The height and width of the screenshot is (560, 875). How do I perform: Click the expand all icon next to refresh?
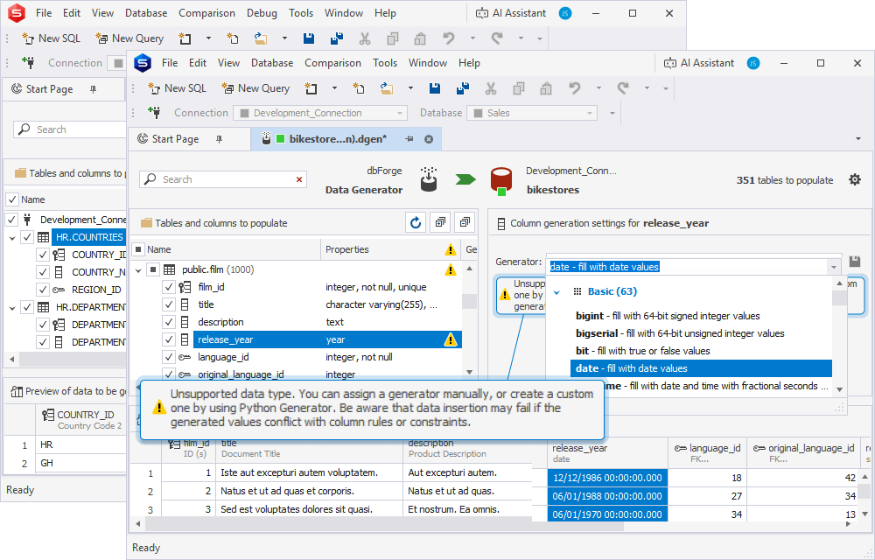440,222
